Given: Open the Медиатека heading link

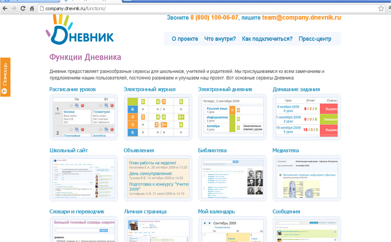Looking at the screenshot, I should [x=285, y=150].
